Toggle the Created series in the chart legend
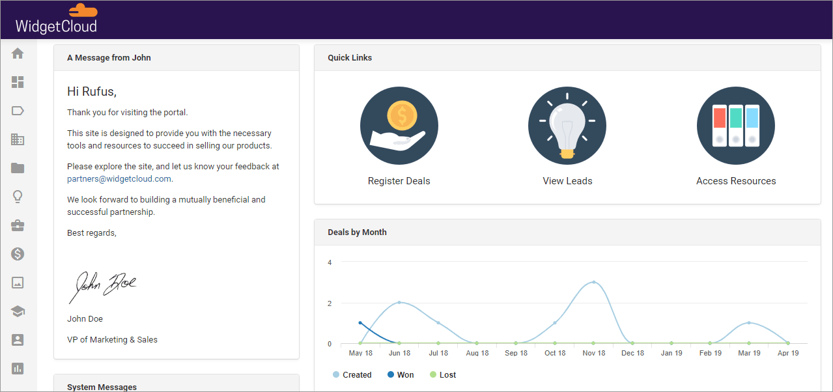This screenshot has height=392, width=833. click(x=352, y=374)
